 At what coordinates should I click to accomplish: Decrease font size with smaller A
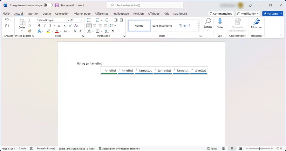81,31
